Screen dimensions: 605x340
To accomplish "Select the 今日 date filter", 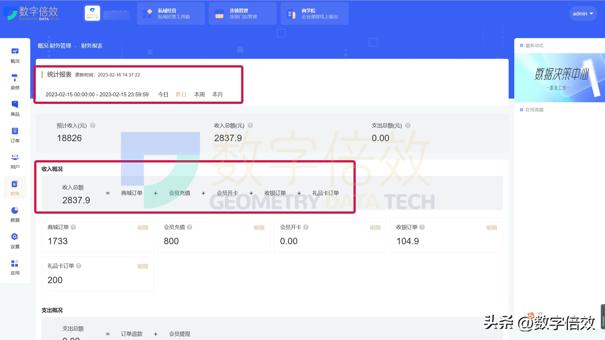I will pyautogui.click(x=163, y=94).
